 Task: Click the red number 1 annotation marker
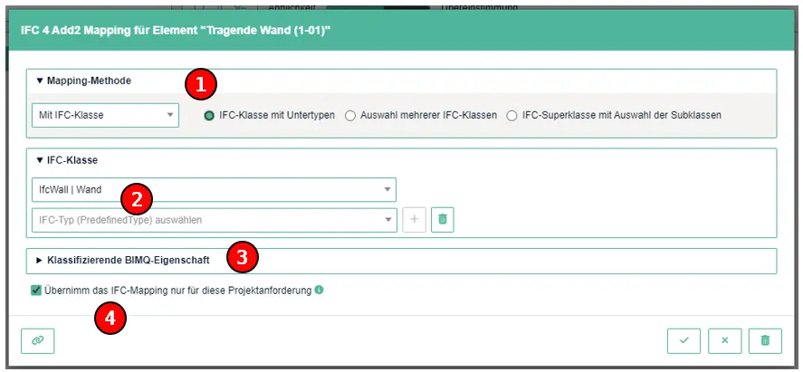[x=200, y=84]
